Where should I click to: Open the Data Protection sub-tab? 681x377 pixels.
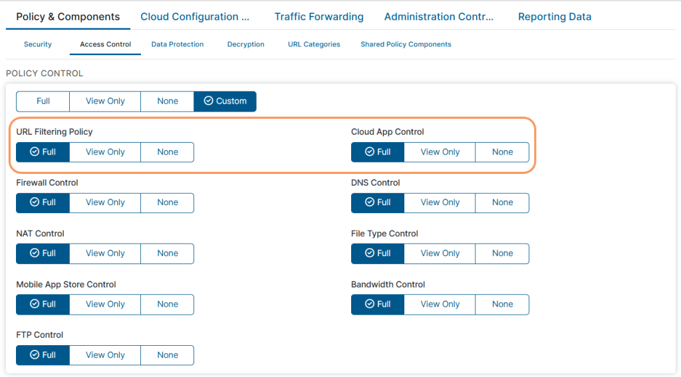178,44
